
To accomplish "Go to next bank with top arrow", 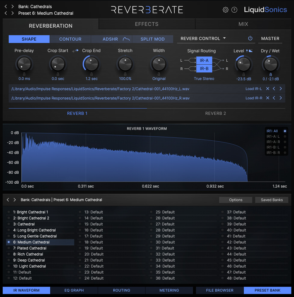I will pyautogui.click(x=13, y=6).
